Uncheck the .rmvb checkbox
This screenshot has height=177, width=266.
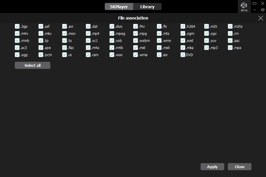(x=17, y=41)
